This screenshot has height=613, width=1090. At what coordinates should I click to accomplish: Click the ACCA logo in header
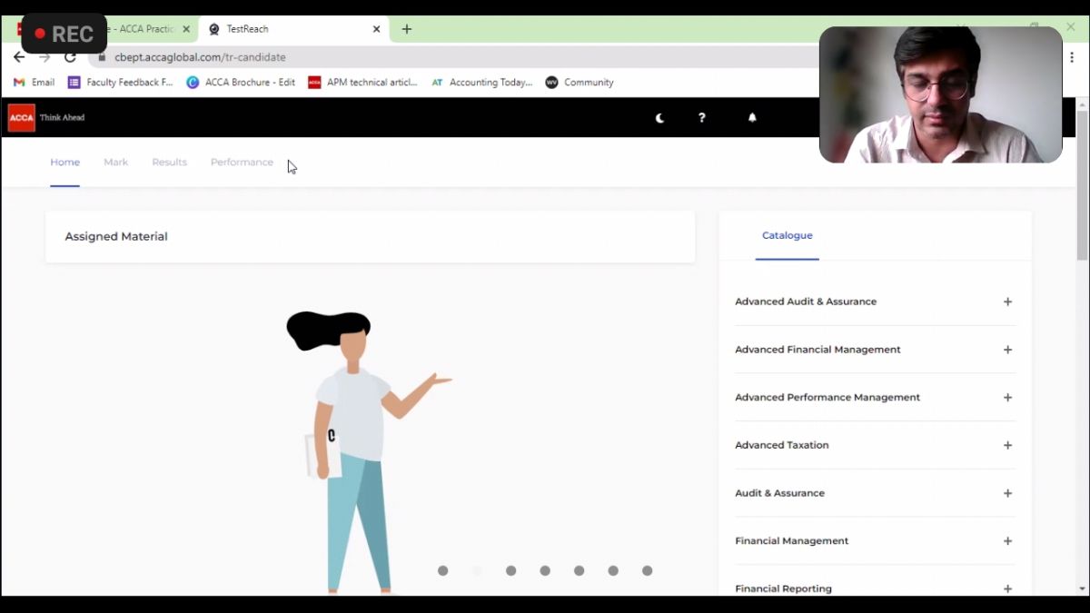coord(22,118)
